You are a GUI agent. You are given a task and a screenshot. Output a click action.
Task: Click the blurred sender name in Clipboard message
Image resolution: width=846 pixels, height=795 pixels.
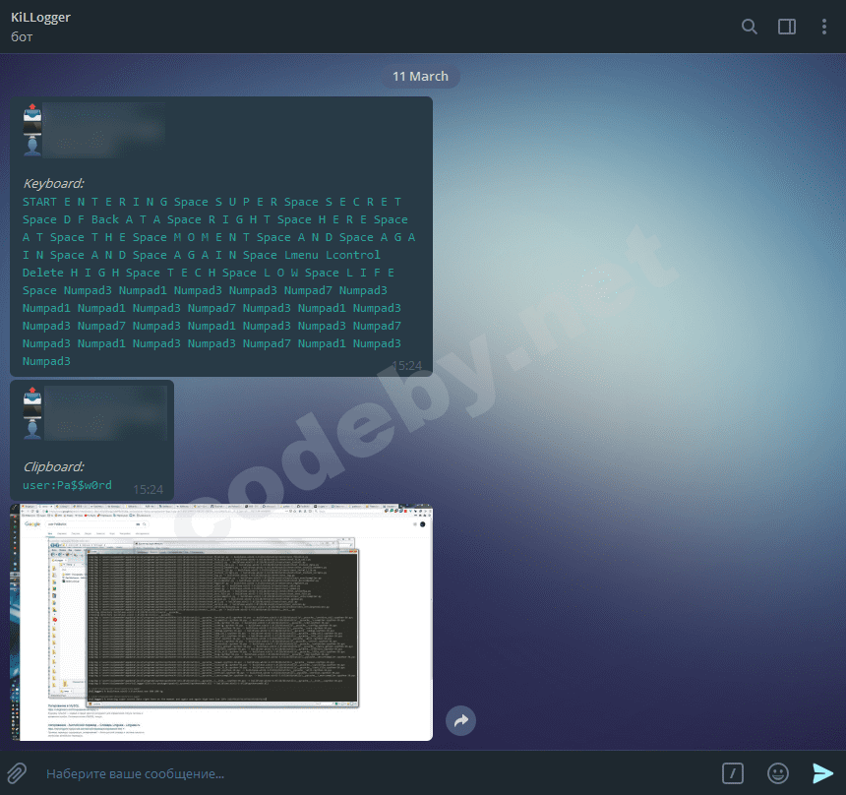coord(106,413)
